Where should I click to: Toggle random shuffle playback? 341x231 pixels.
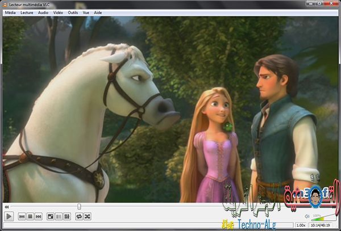(x=87, y=216)
